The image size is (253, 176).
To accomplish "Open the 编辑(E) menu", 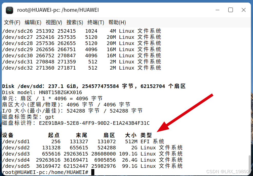I will [33, 22].
